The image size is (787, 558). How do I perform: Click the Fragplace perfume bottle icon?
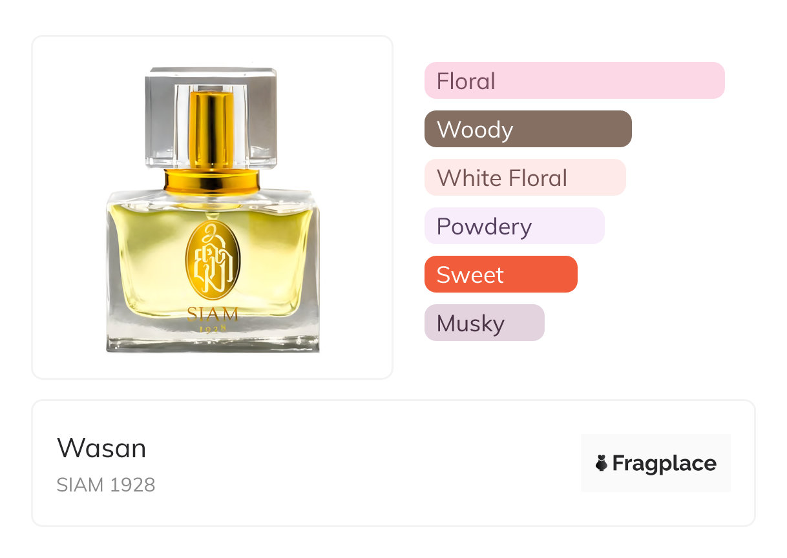click(602, 463)
